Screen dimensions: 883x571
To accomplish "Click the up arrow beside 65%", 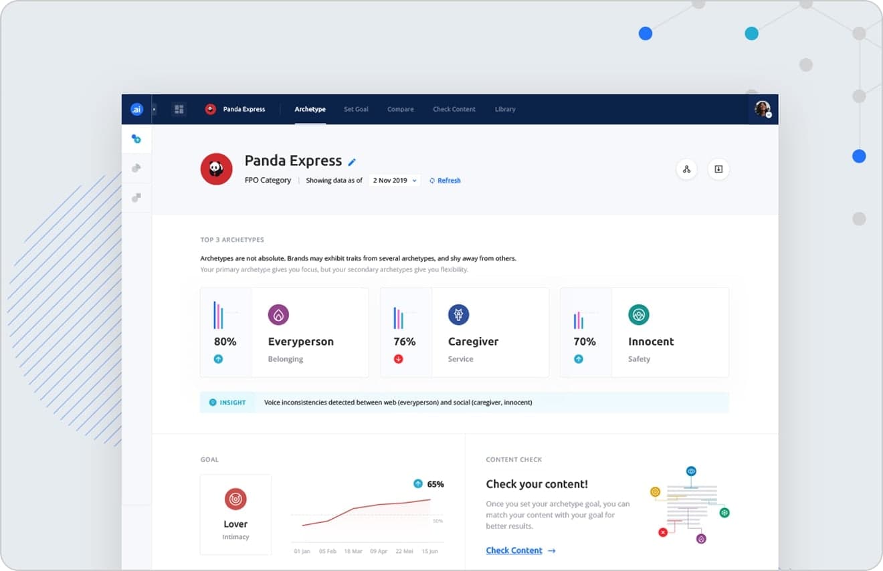I will tap(418, 483).
